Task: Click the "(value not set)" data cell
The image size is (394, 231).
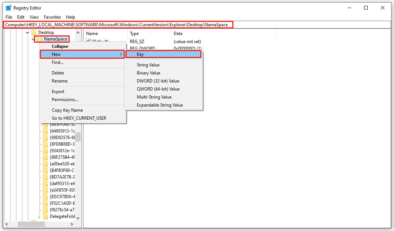Action: (187, 42)
